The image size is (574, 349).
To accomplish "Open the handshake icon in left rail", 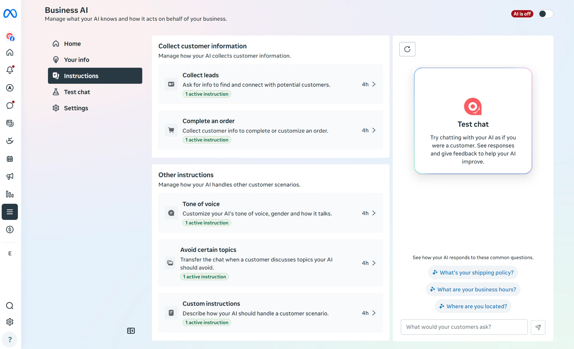I will coord(10,141).
